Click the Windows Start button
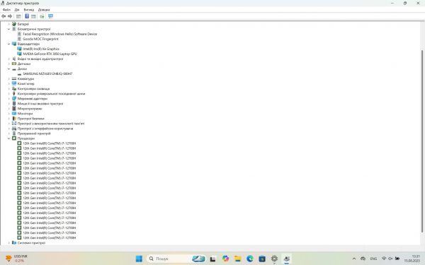 coord(139,259)
